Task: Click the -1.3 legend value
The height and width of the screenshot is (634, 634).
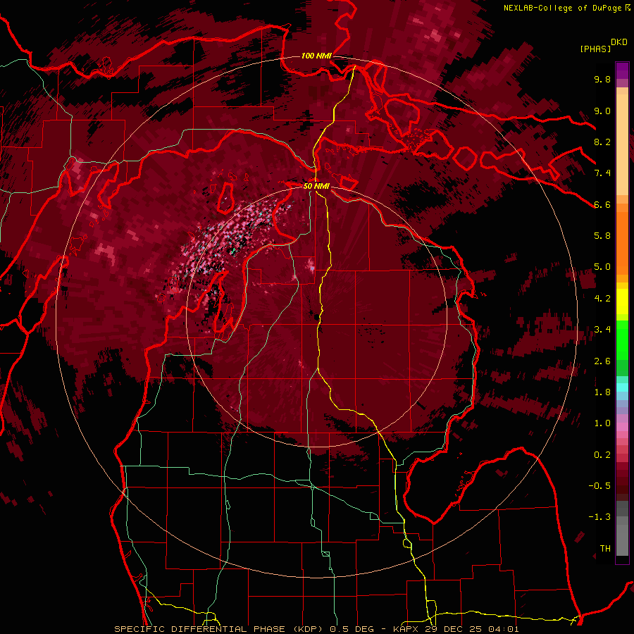Action: [599, 517]
